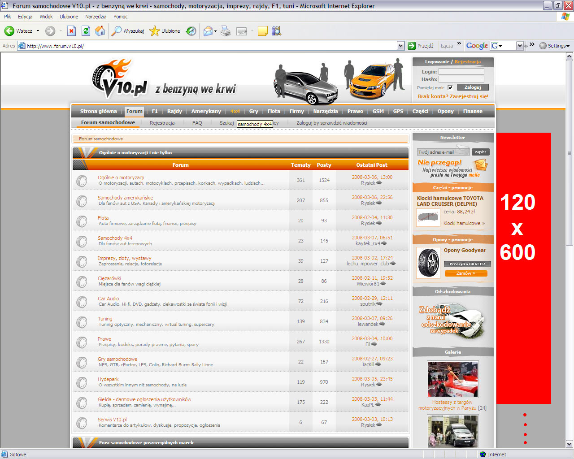
Task: Go to home page via house icon
Action: click(100, 31)
